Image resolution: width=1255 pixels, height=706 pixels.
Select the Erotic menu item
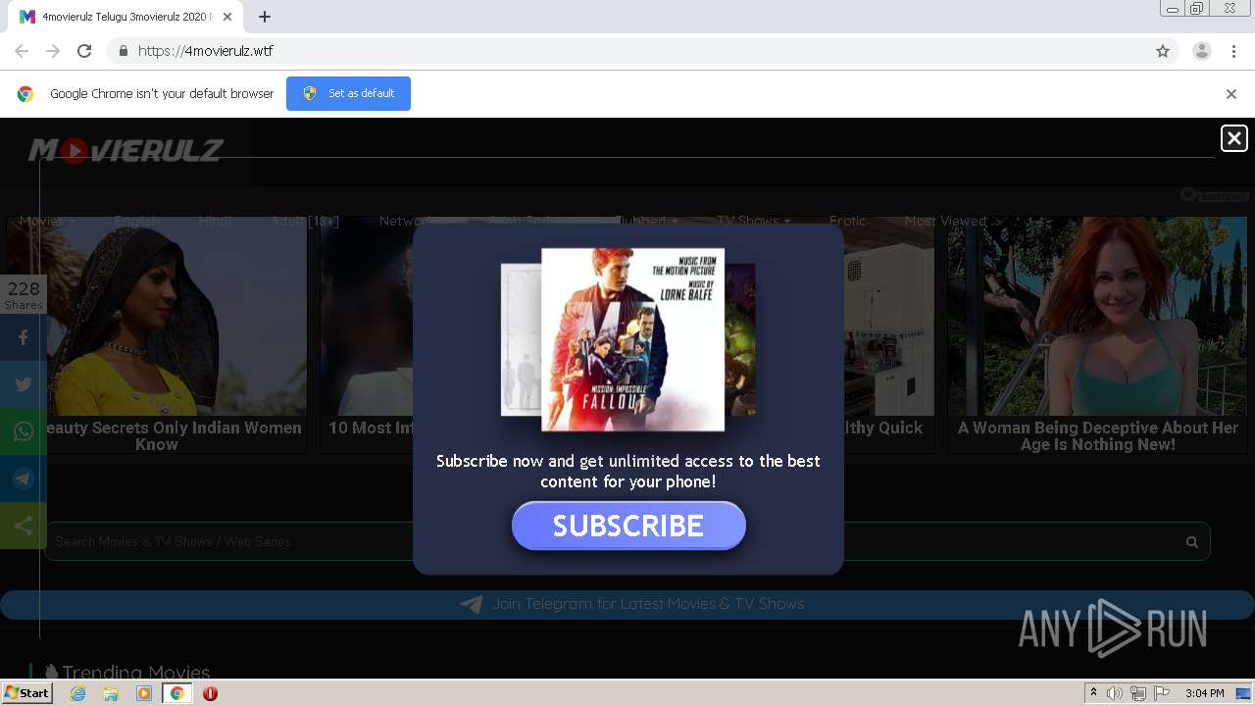click(x=847, y=221)
